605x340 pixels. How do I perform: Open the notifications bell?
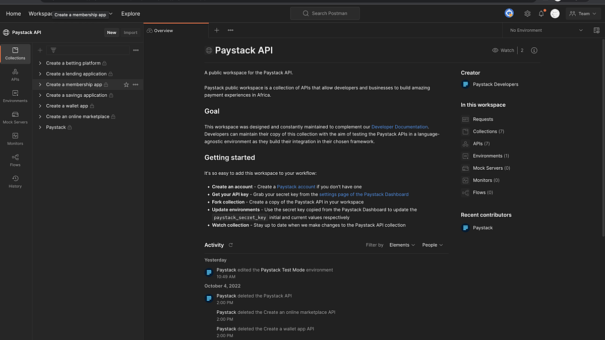pos(541,14)
